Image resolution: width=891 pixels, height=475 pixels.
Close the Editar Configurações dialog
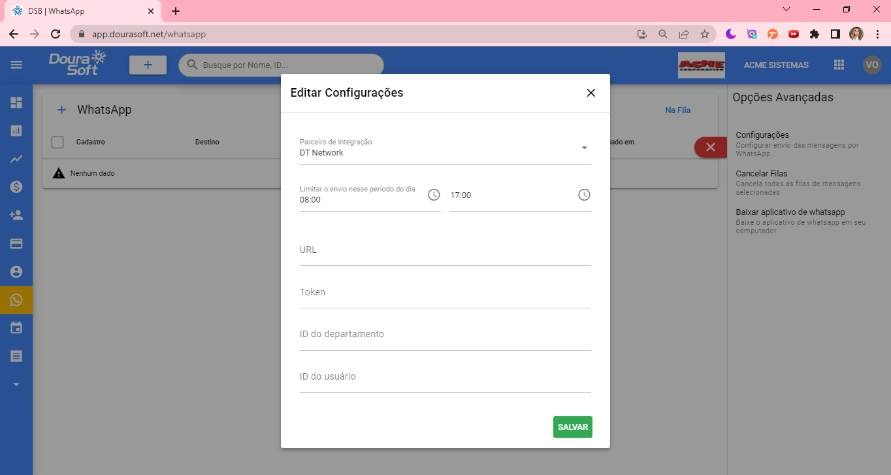[591, 93]
